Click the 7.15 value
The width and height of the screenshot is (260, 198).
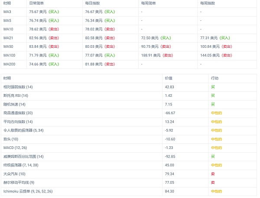pos(169,105)
